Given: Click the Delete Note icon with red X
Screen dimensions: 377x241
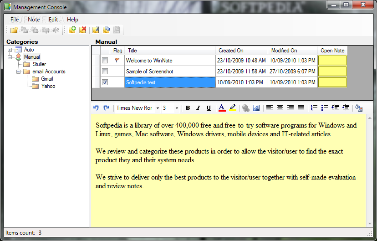Looking at the screenshot, I should click(83, 30).
